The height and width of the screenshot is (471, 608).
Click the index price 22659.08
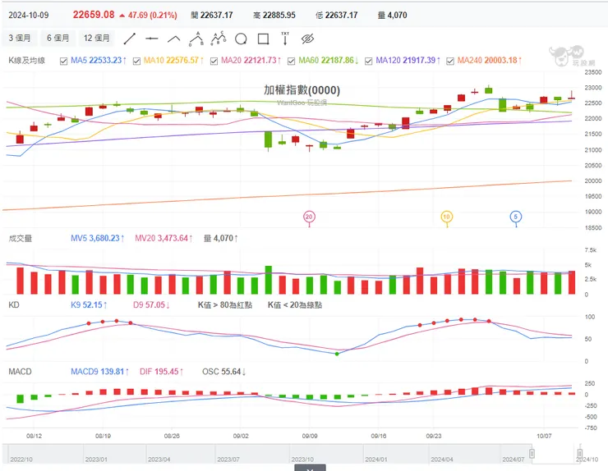coord(94,15)
